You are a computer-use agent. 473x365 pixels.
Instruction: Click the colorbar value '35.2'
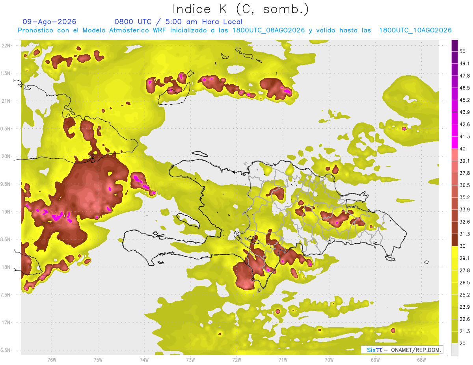[x=465, y=197]
